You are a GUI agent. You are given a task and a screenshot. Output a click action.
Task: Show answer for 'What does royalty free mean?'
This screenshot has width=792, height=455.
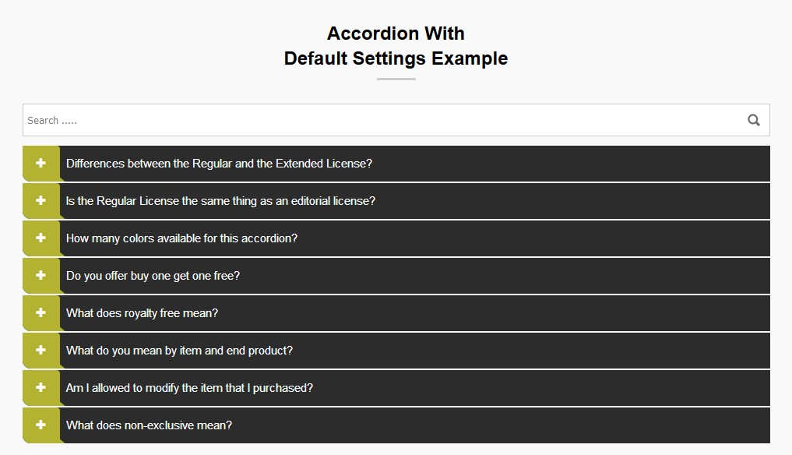142,313
